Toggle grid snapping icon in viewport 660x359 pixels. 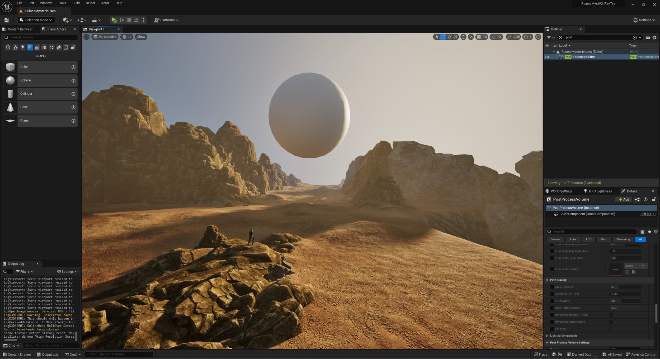coord(479,37)
